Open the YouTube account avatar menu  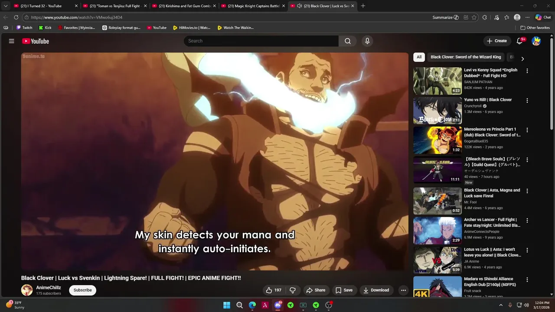point(536,41)
